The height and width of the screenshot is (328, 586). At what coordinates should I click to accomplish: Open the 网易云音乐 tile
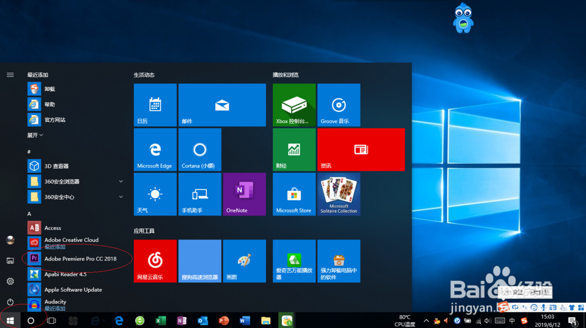[155, 261]
